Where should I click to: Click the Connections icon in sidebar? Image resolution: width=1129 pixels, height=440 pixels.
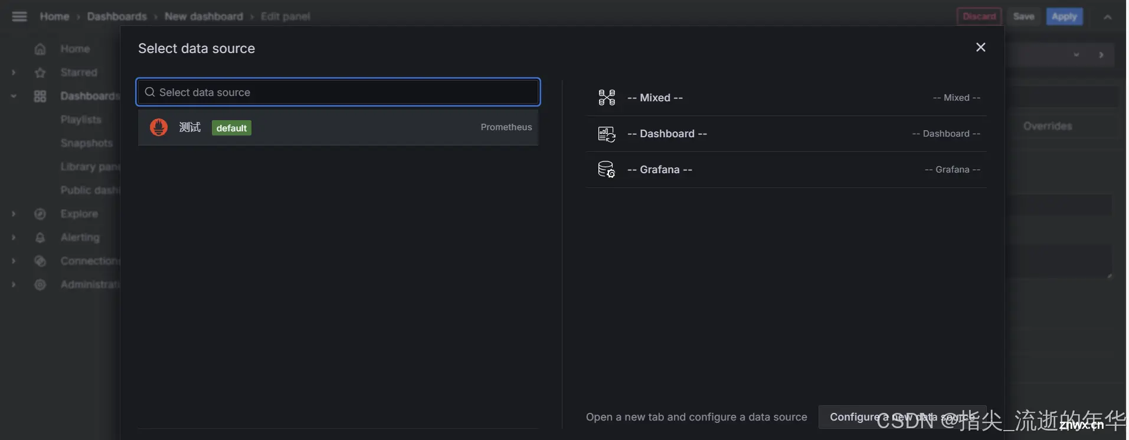[x=40, y=261]
